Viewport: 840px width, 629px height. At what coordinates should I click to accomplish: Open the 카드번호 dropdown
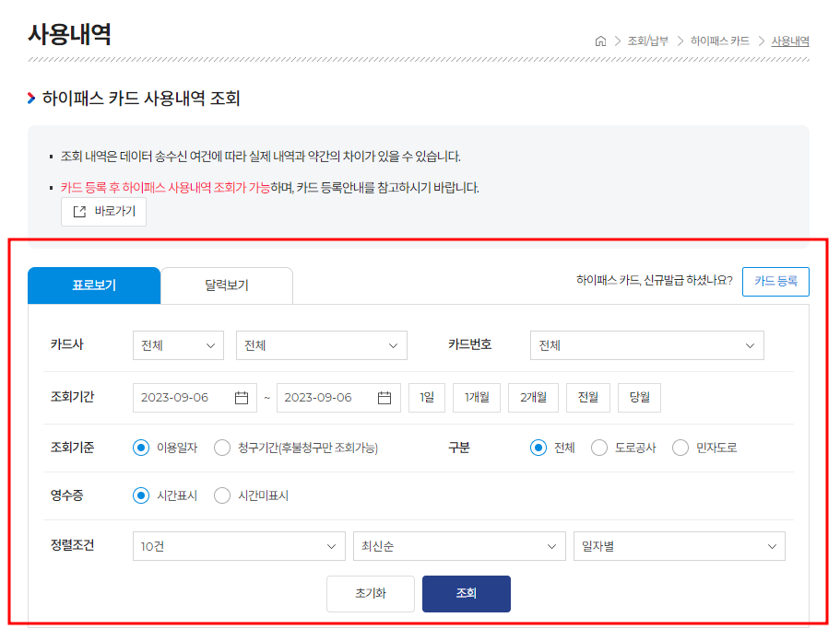pyautogui.click(x=646, y=345)
